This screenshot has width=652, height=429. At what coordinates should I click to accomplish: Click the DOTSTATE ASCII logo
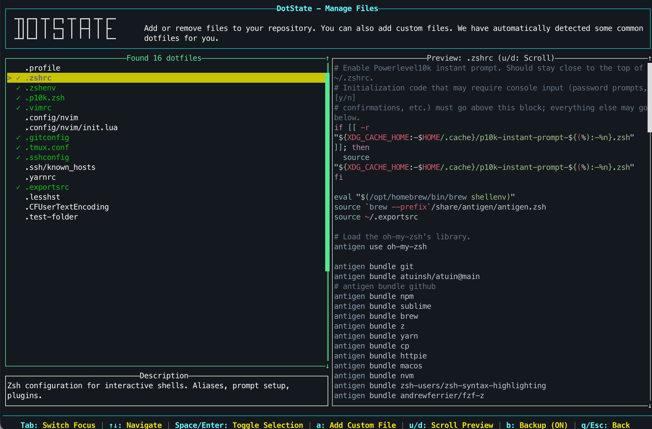[x=65, y=29]
